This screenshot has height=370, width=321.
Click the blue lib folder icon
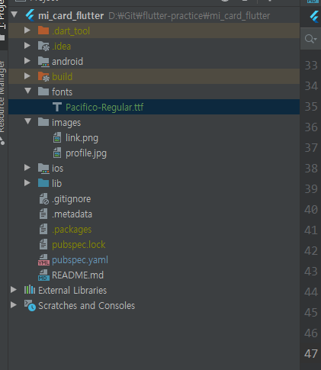pyautogui.click(x=43, y=183)
